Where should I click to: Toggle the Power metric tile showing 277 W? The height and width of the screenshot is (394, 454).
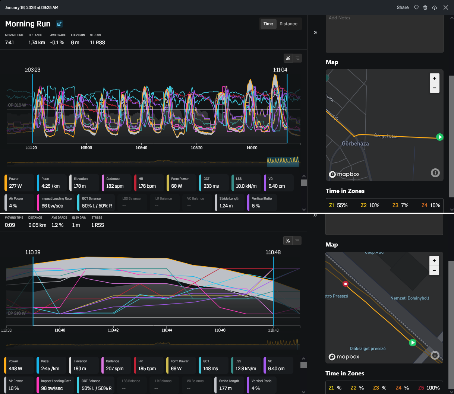pyautogui.click(x=19, y=183)
